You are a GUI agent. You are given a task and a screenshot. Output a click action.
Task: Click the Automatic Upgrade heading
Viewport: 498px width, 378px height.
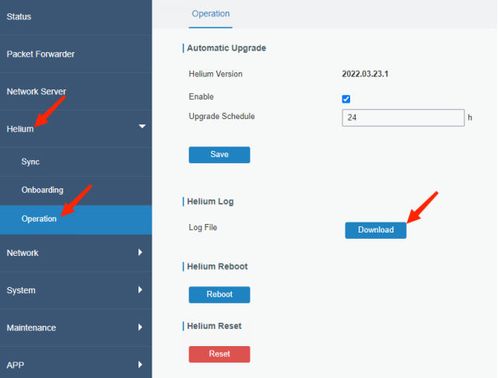pos(226,48)
